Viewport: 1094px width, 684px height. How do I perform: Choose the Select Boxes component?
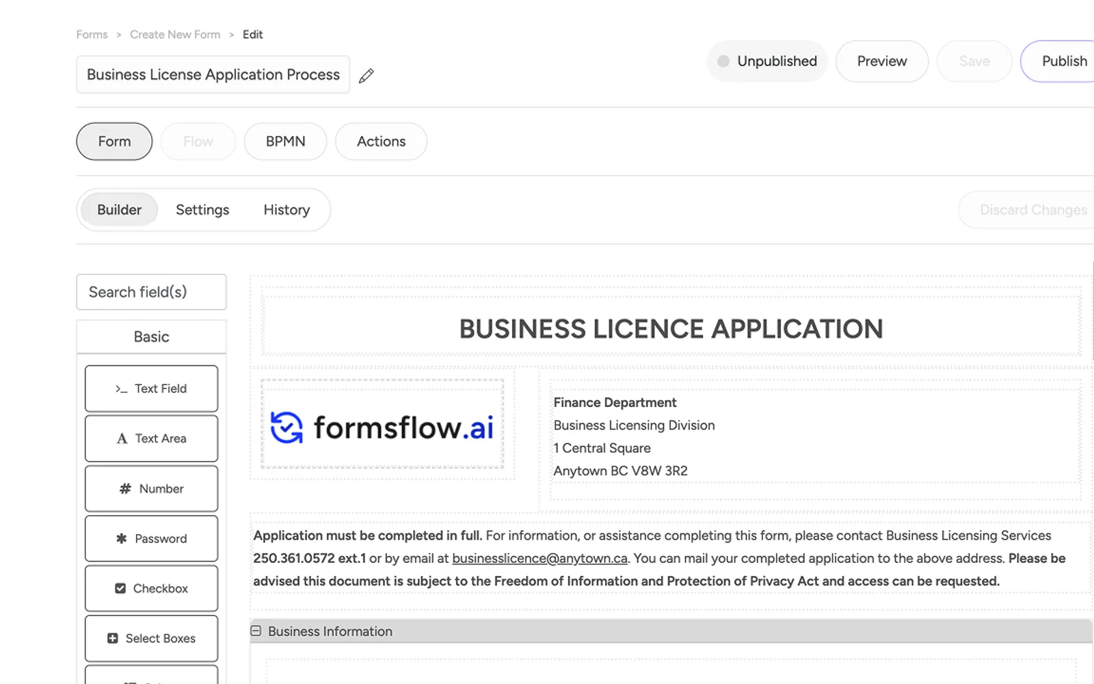[151, 638]
